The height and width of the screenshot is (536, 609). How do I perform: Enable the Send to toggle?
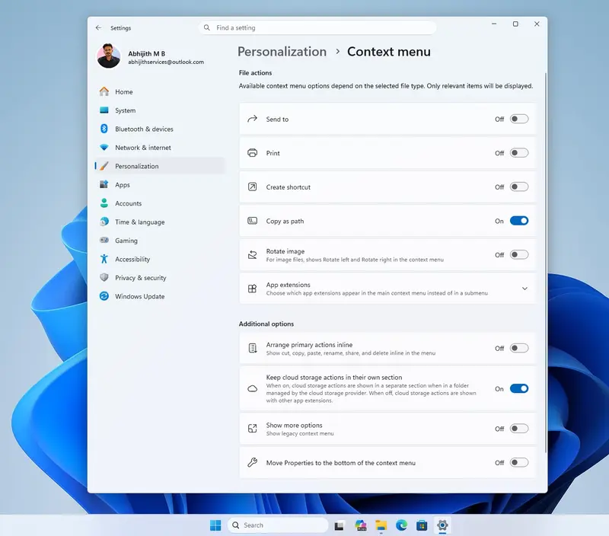(x=519, y=119)
